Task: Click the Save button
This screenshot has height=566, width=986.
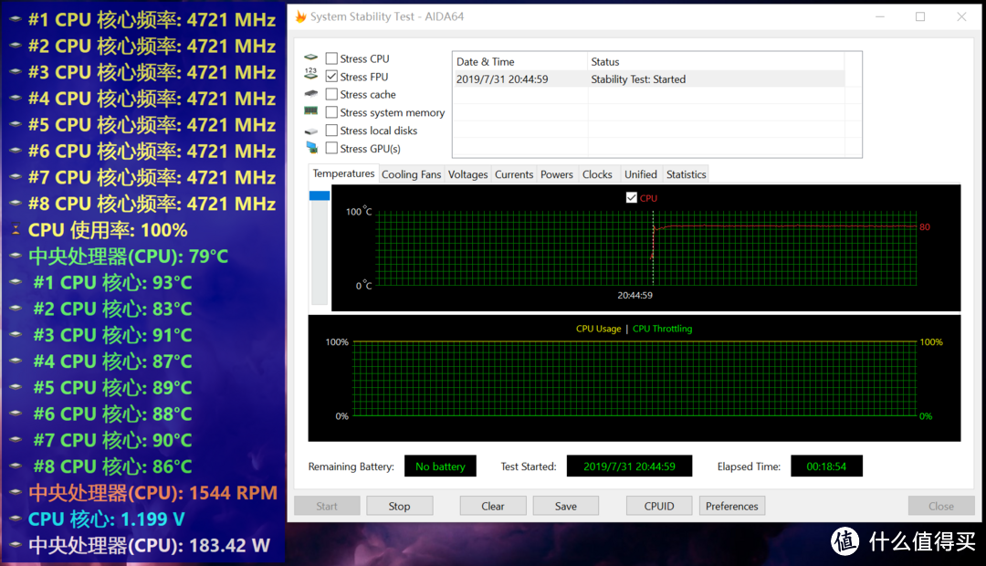Action: [x=565, y=506]
